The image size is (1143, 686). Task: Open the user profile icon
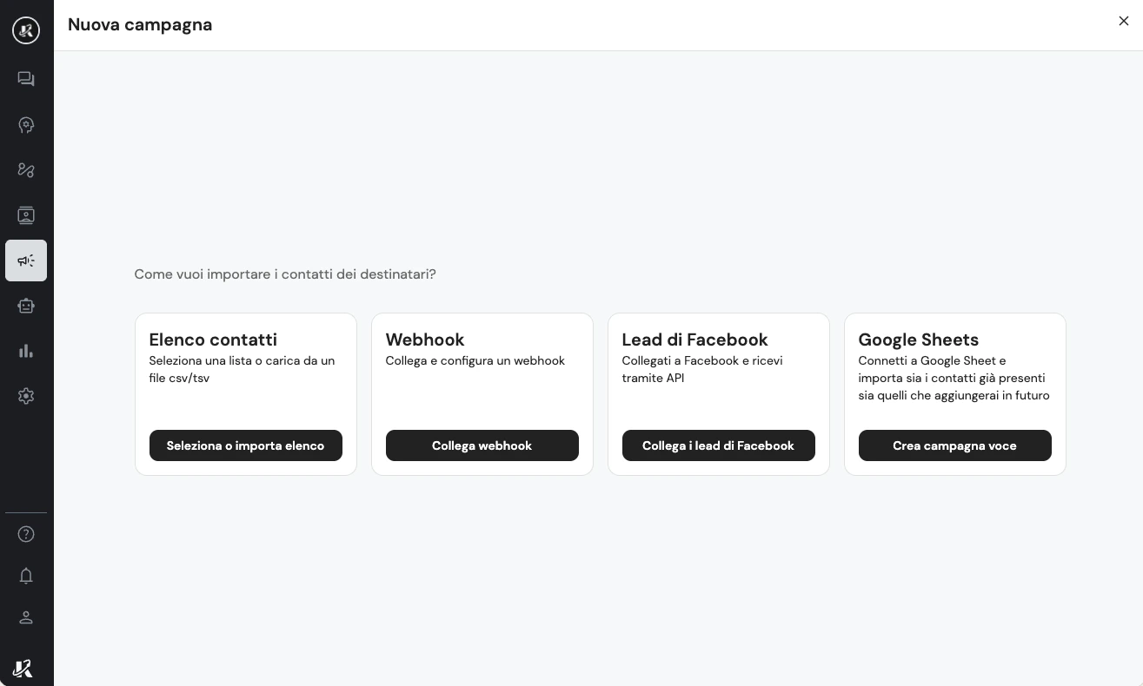coord(26,617)
